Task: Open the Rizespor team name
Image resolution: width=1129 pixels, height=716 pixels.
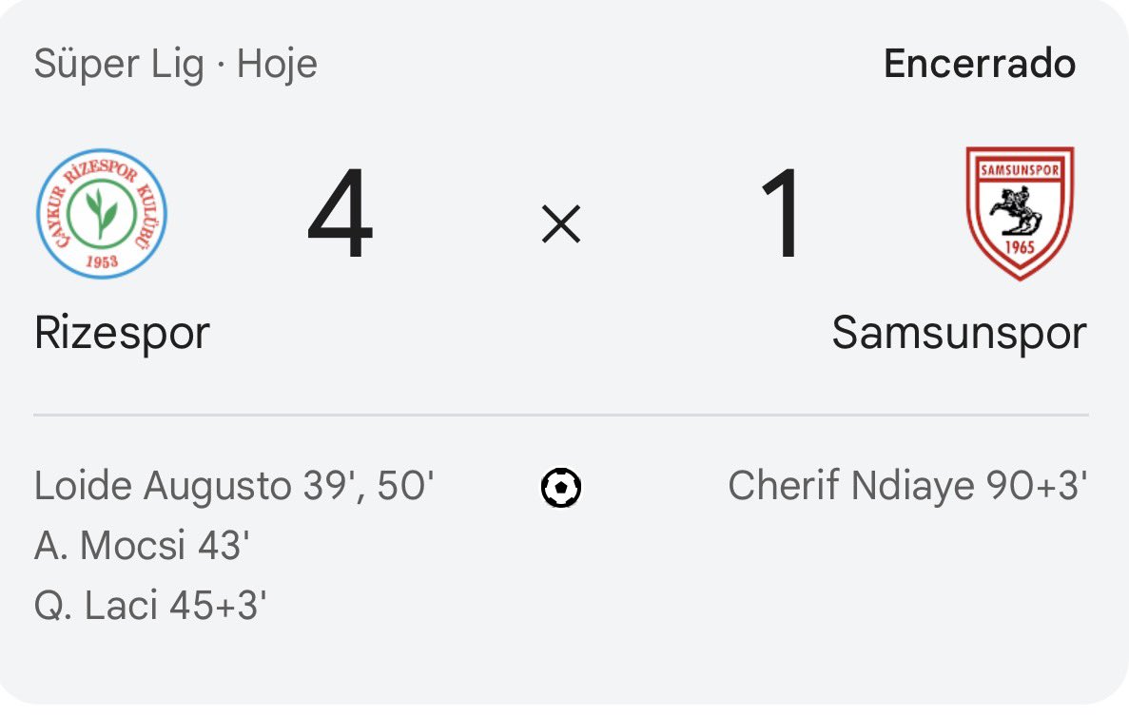Action: [x=122, y=334]
